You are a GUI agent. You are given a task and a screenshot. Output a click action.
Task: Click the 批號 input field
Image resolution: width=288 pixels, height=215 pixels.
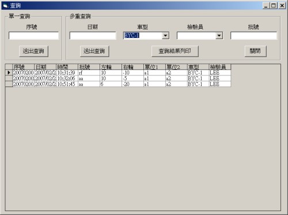pos(253,36)
